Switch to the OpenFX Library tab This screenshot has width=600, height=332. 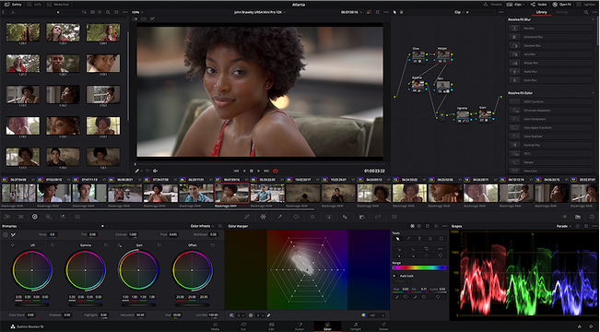pos(541,12)
